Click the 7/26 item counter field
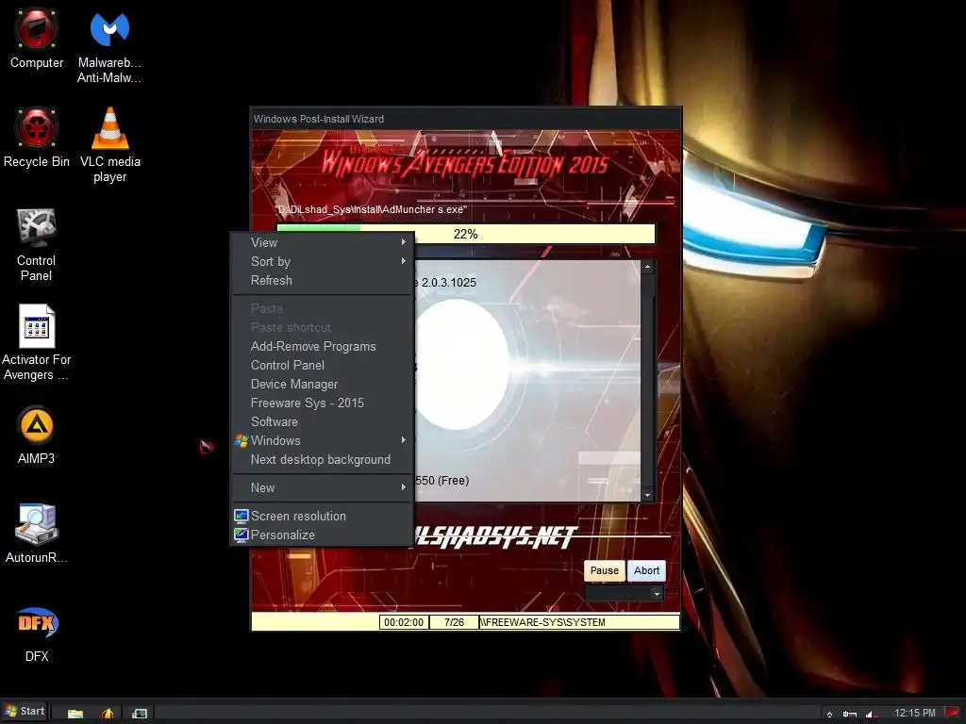This screenshot has width=966, height=724. coord(454,622)
